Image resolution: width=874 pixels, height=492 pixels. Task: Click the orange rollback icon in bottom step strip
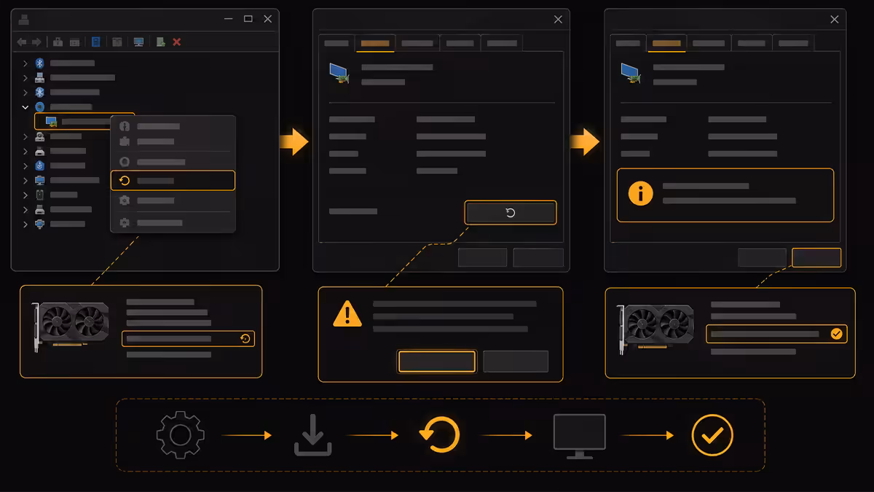click(440, 435)
